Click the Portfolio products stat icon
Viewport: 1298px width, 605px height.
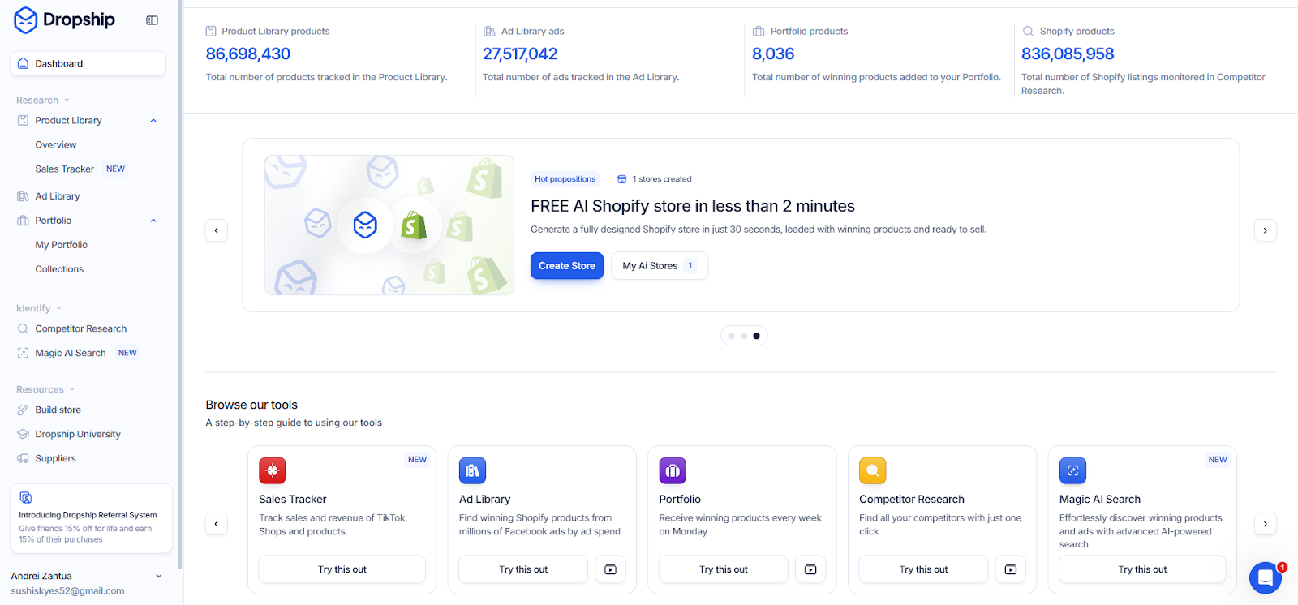(x=759, y=32)
